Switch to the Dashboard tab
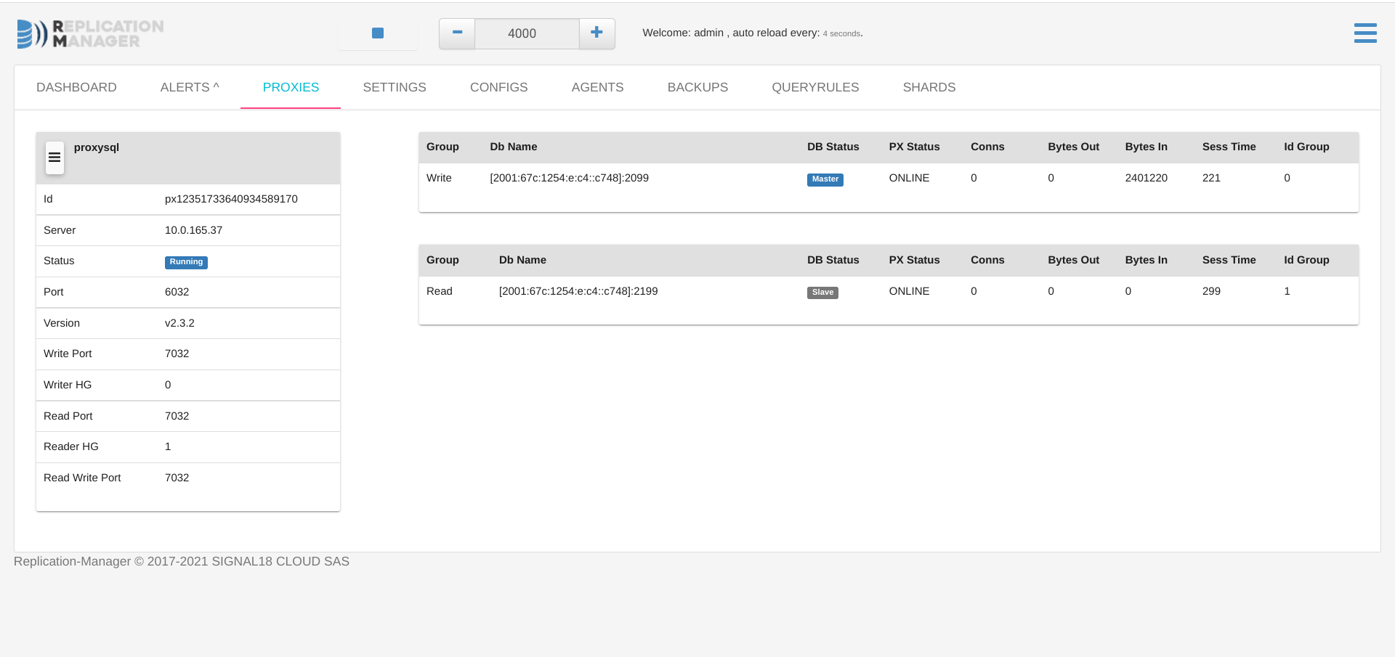This screenshot has width=1395, height=657. click(76, 87)
